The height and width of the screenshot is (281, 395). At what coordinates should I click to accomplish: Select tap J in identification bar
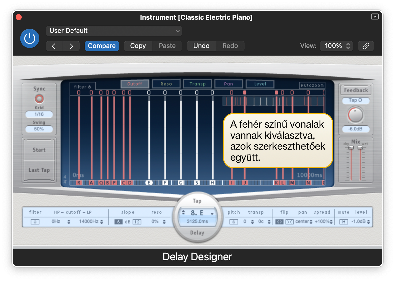click(244, 182)
